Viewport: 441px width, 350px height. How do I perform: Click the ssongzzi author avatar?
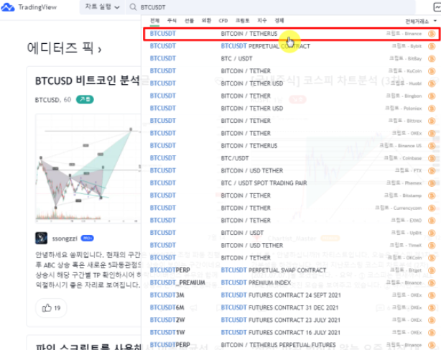[42, 238]
